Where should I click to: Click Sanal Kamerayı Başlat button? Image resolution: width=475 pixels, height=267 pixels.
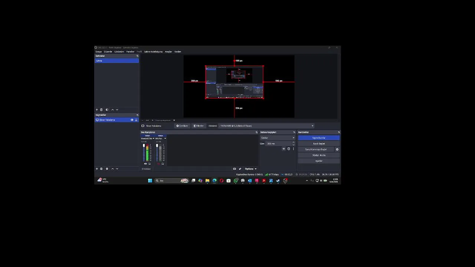316,149
